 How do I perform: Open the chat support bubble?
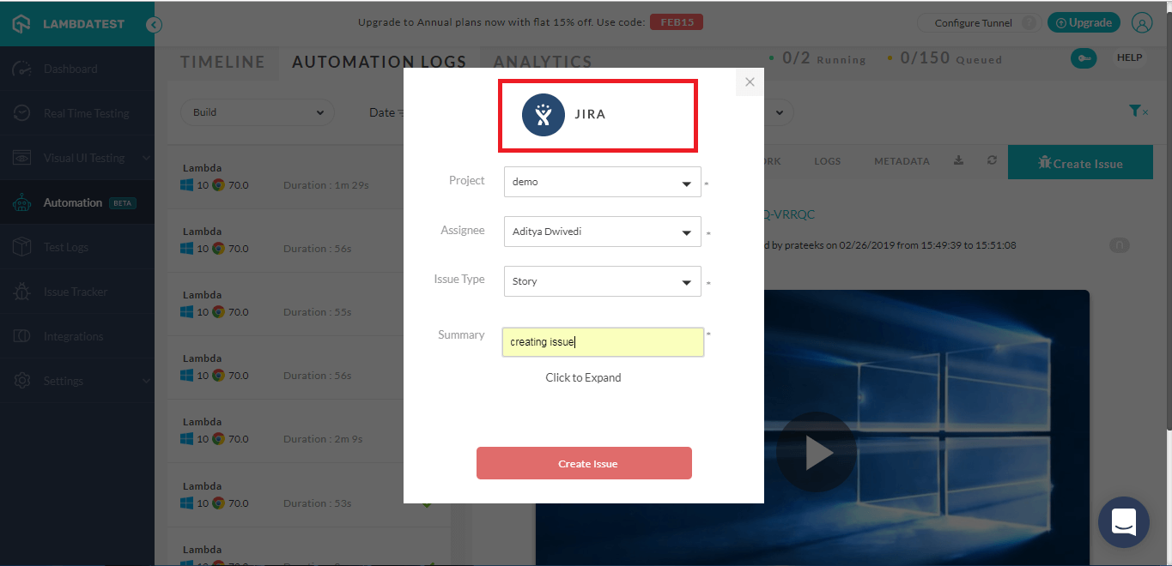click(1123, 522)
